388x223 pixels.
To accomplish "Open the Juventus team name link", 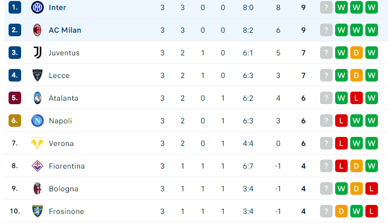I will 64,53.
